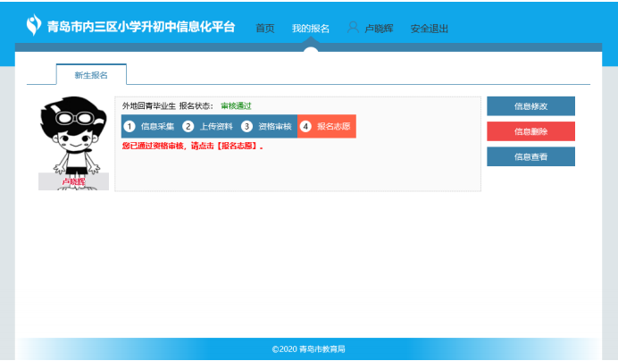Click the green 审核通过 status text

236,105
